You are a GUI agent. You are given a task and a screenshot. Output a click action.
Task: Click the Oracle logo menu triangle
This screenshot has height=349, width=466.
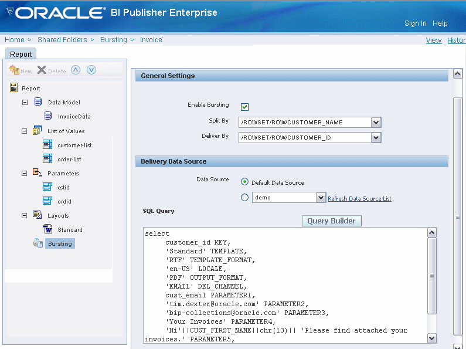[x=10, y=12]
